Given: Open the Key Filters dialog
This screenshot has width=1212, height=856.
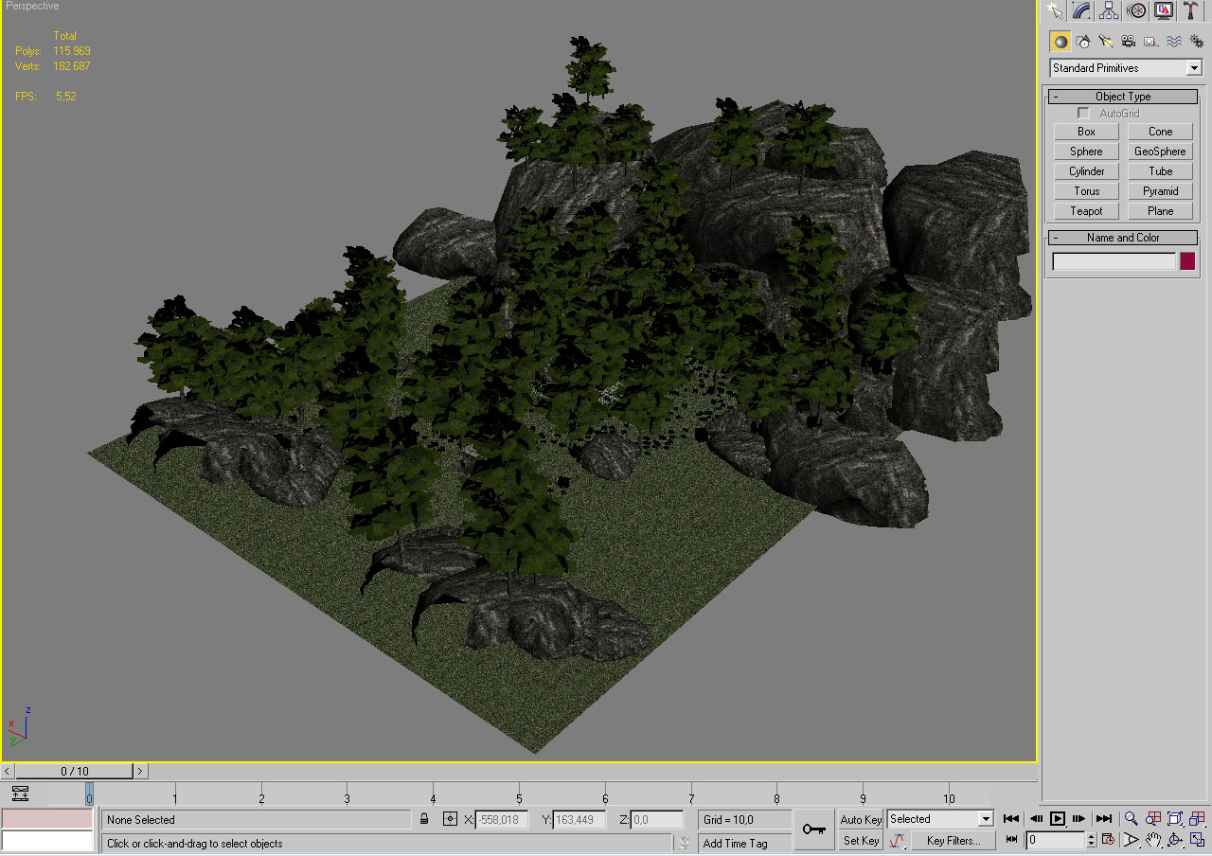Looking at the screenshot, I should (953, 841).
